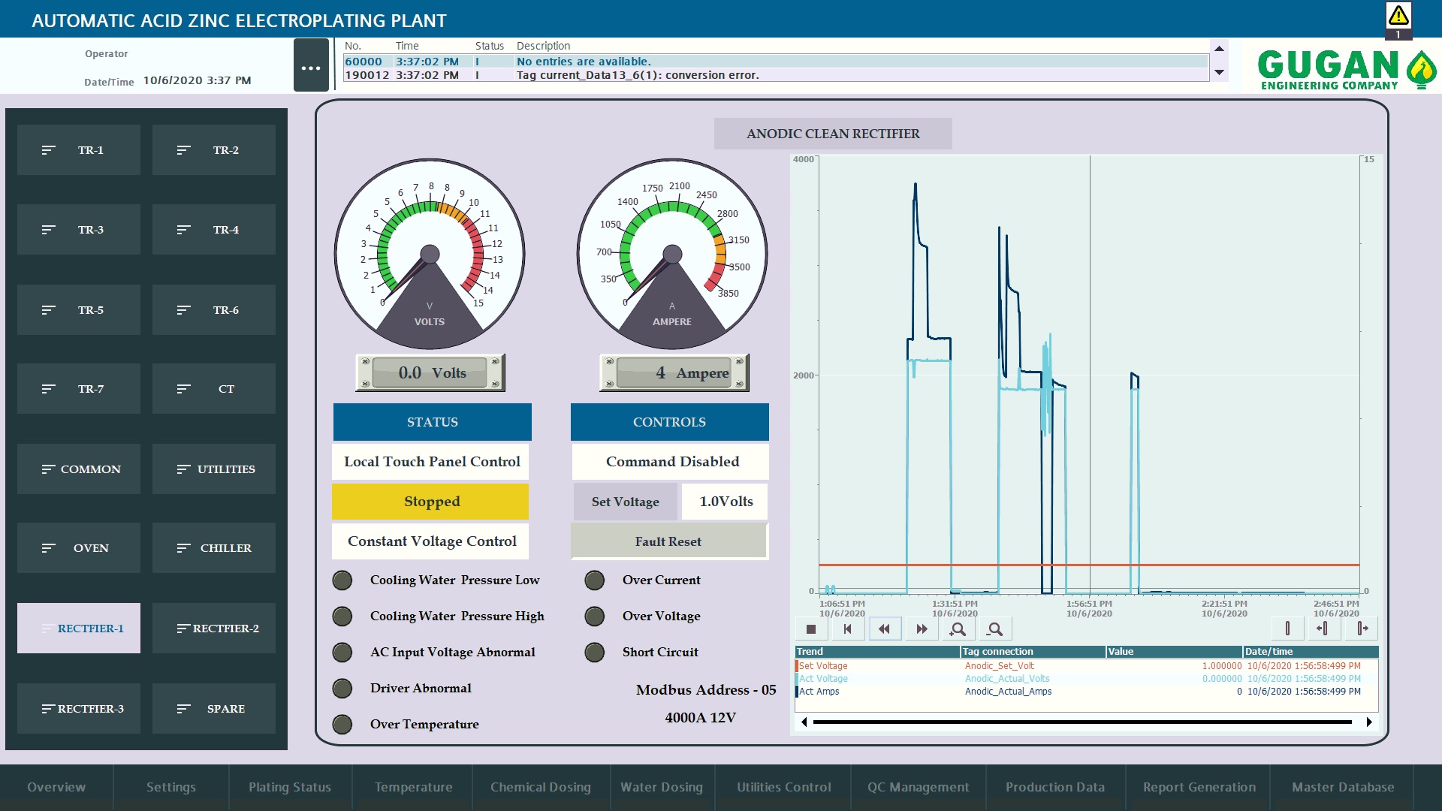Screen dimensions: 1442x811
Task: Switch to Chemical Dosing tab
Action: (x=541, y=787)
